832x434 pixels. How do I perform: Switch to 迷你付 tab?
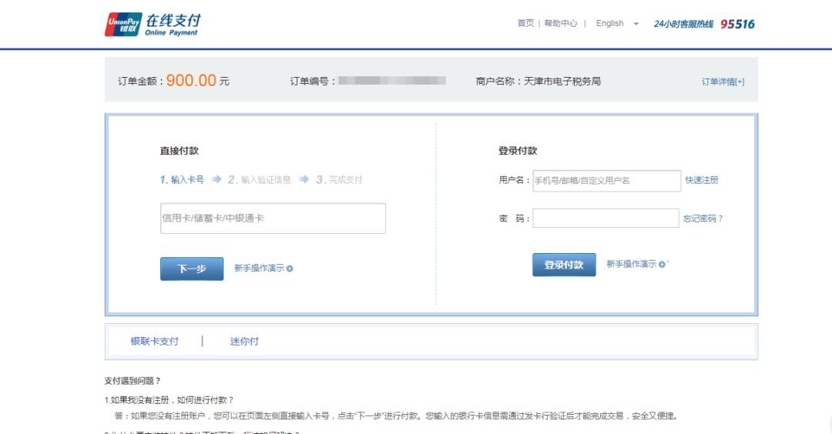[244, 341]
